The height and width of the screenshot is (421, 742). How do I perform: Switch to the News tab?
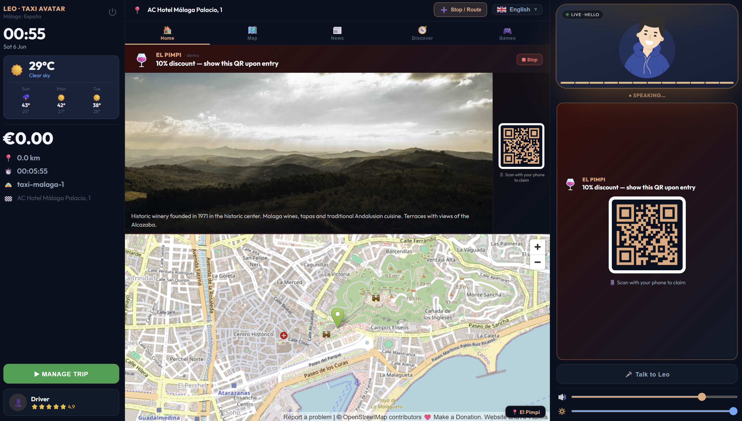coord(337,33)
